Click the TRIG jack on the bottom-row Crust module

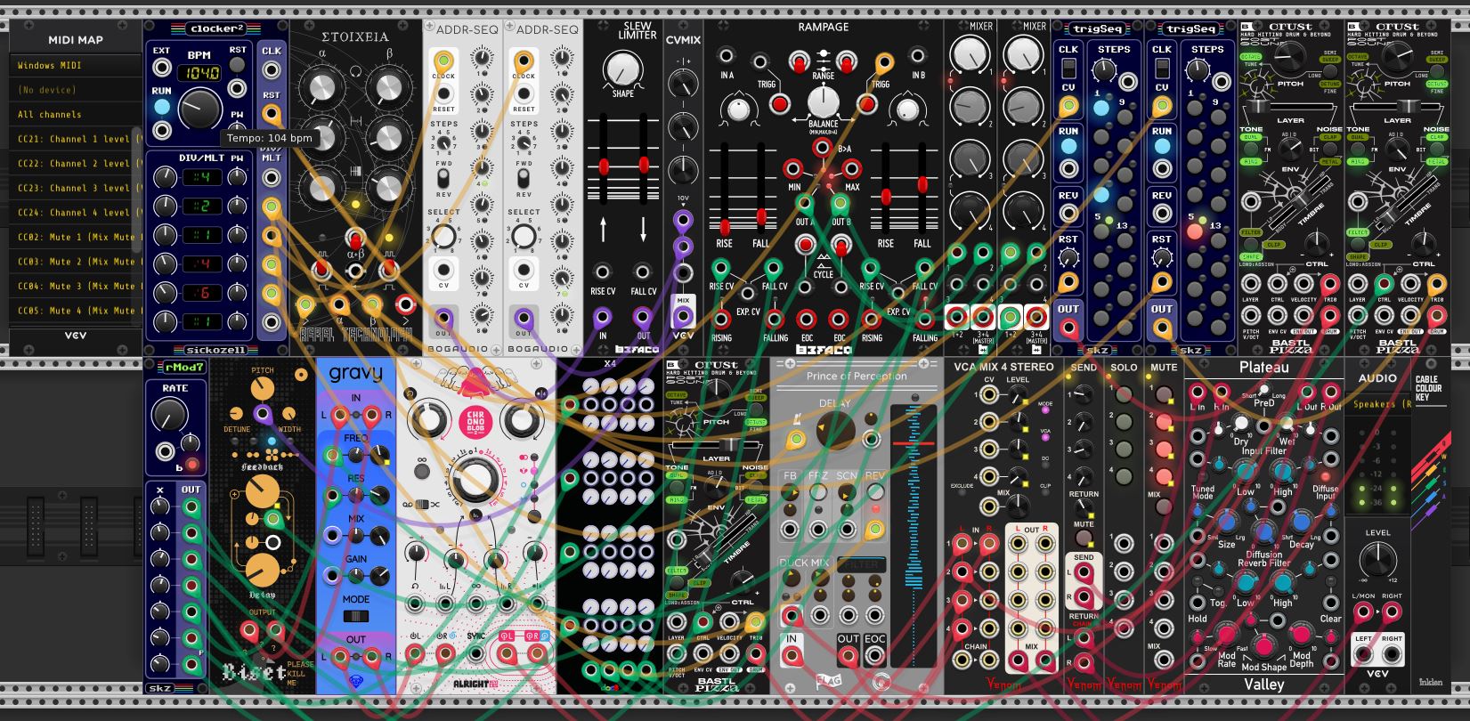pyautogui.click(x=755, y=620)
